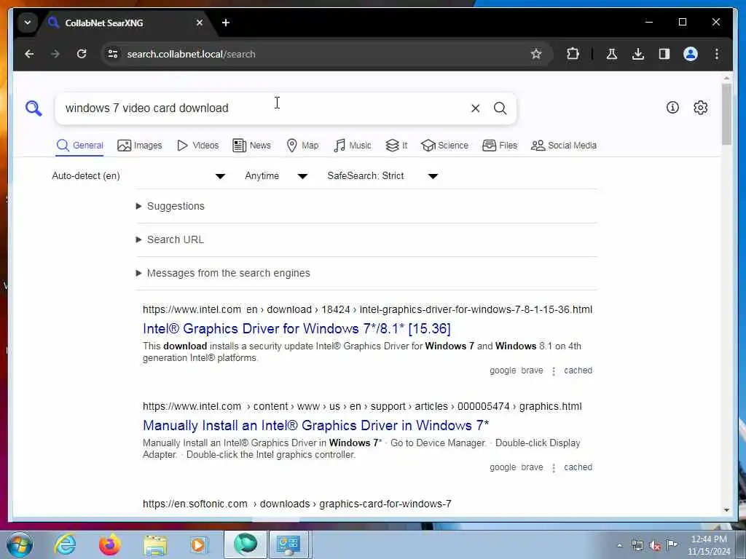
Task: Open Action Center flag icon
Action: pos(672,544)
